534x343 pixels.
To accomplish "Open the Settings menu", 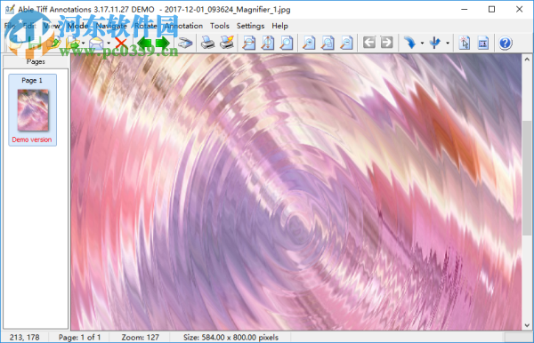I will (x=250, y=26).
